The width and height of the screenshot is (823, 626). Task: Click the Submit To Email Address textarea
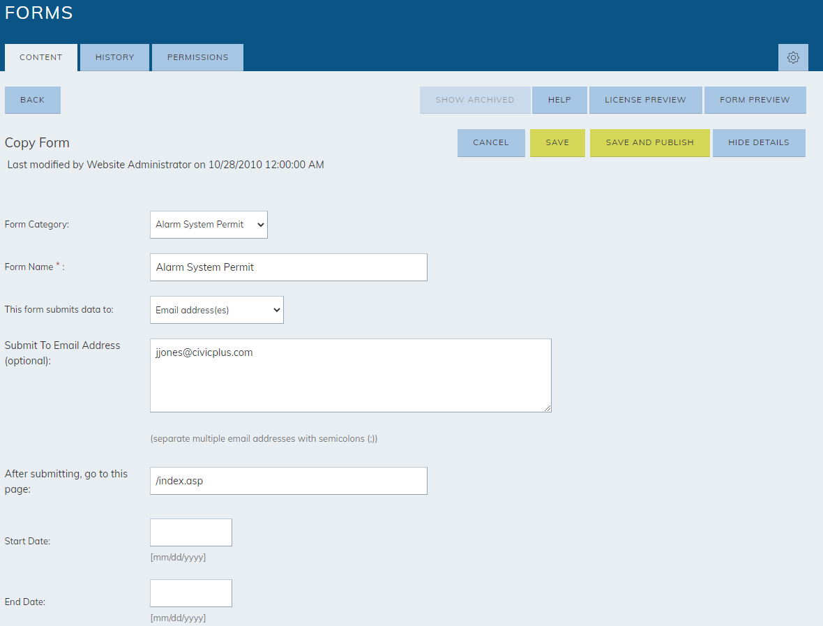coord(351,375)
